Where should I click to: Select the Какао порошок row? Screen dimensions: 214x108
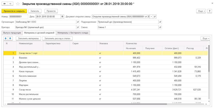(106, 71)
